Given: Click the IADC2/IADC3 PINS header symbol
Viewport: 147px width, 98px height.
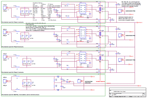Looking at the screenshot, I should point(120,11).
